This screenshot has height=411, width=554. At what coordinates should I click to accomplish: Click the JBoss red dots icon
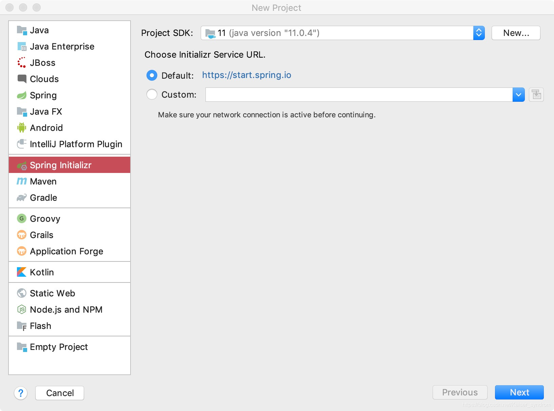(x=22, y=63)
